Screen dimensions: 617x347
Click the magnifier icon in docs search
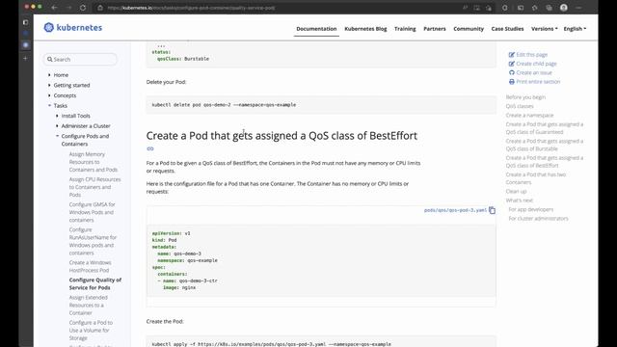50,60
